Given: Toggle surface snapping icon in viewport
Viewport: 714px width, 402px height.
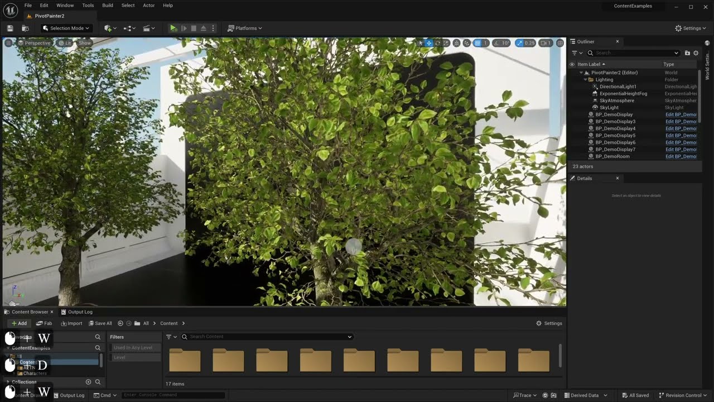Looking at the screenshot, I should [466, 43].
